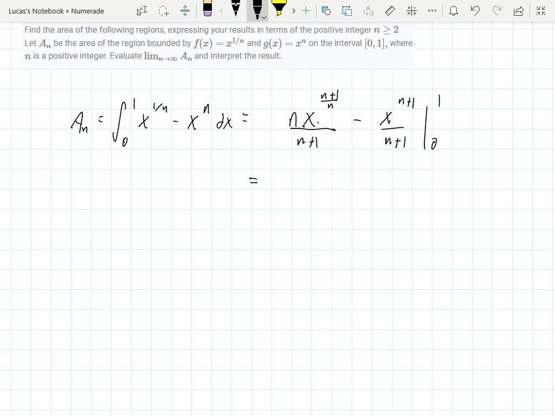Toggle the text selection cursor mode
The height and width of the screenshot is (416, 555).
[x=143, y=10]
